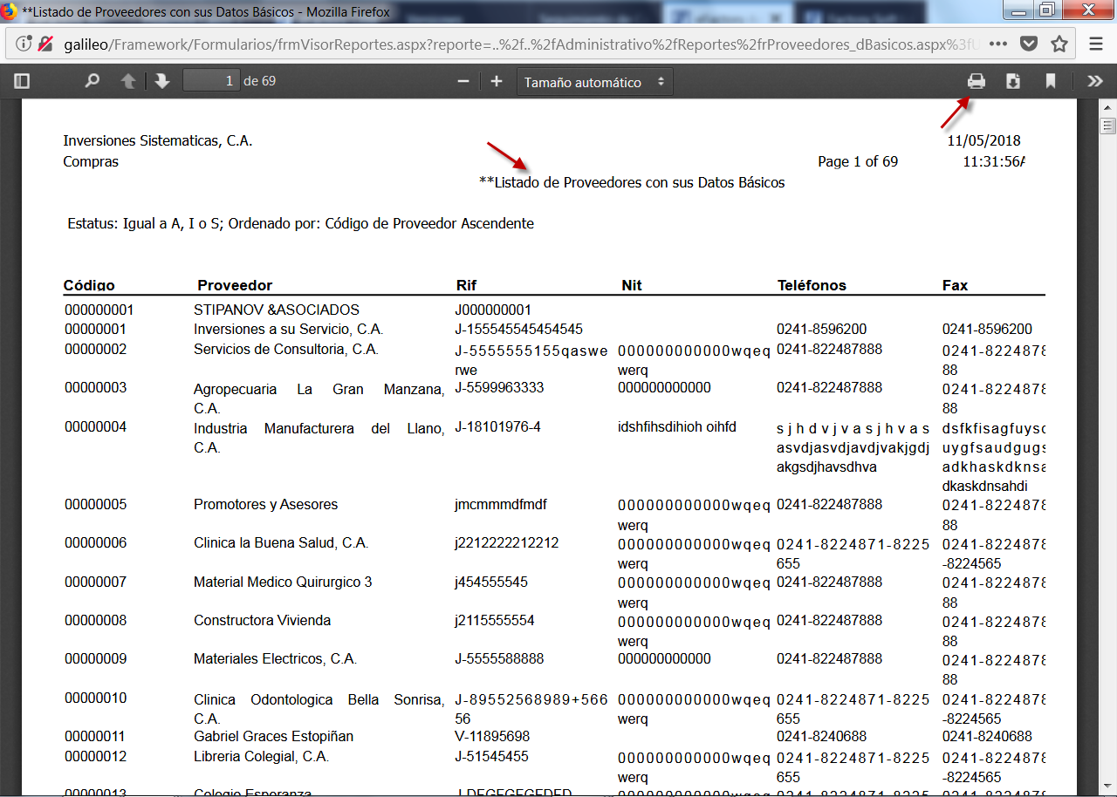Open the find-in-document search tool
The image size is (1117, 797).
[92, 81]
